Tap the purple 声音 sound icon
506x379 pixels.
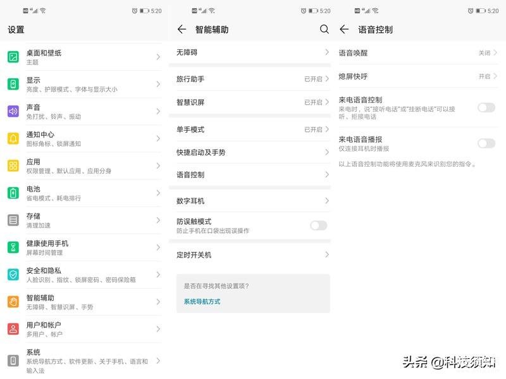tap(13, 111)
